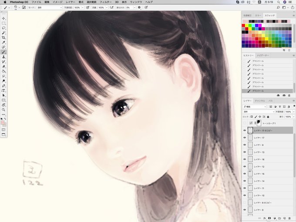Viewport: 296px width, 222px height.
Task: Open brush settings panel from options bar
Action: (x=24, y=7)
